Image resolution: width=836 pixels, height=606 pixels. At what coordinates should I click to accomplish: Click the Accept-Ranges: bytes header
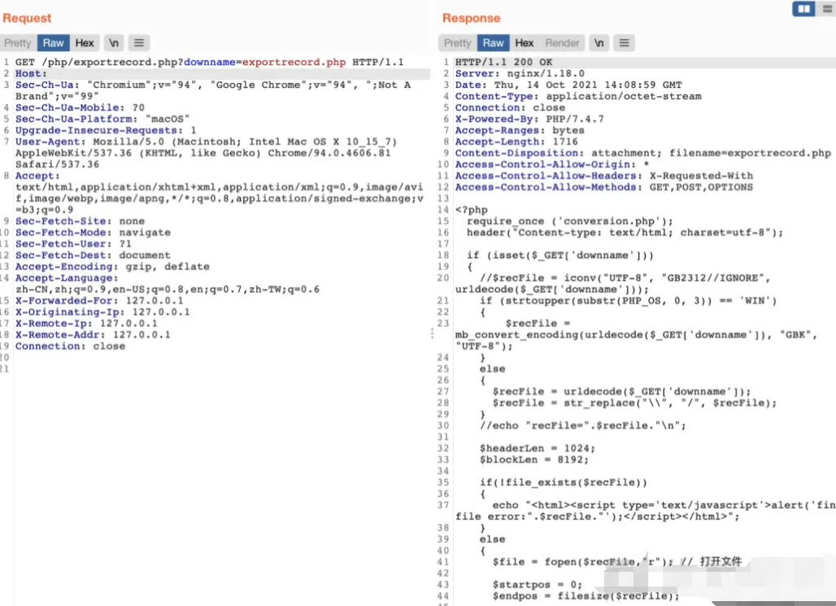click(x=520, y=130)
